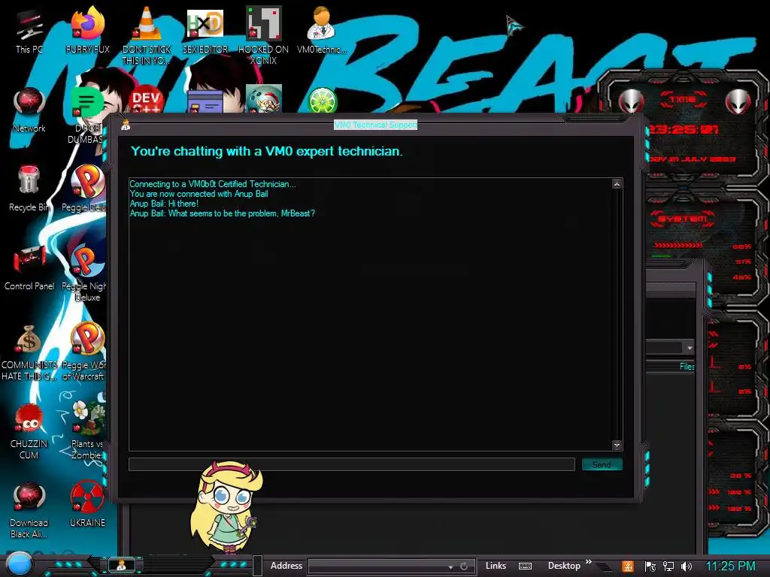
Task: Click the volume speaker tray icon
Action: point(687,566)
